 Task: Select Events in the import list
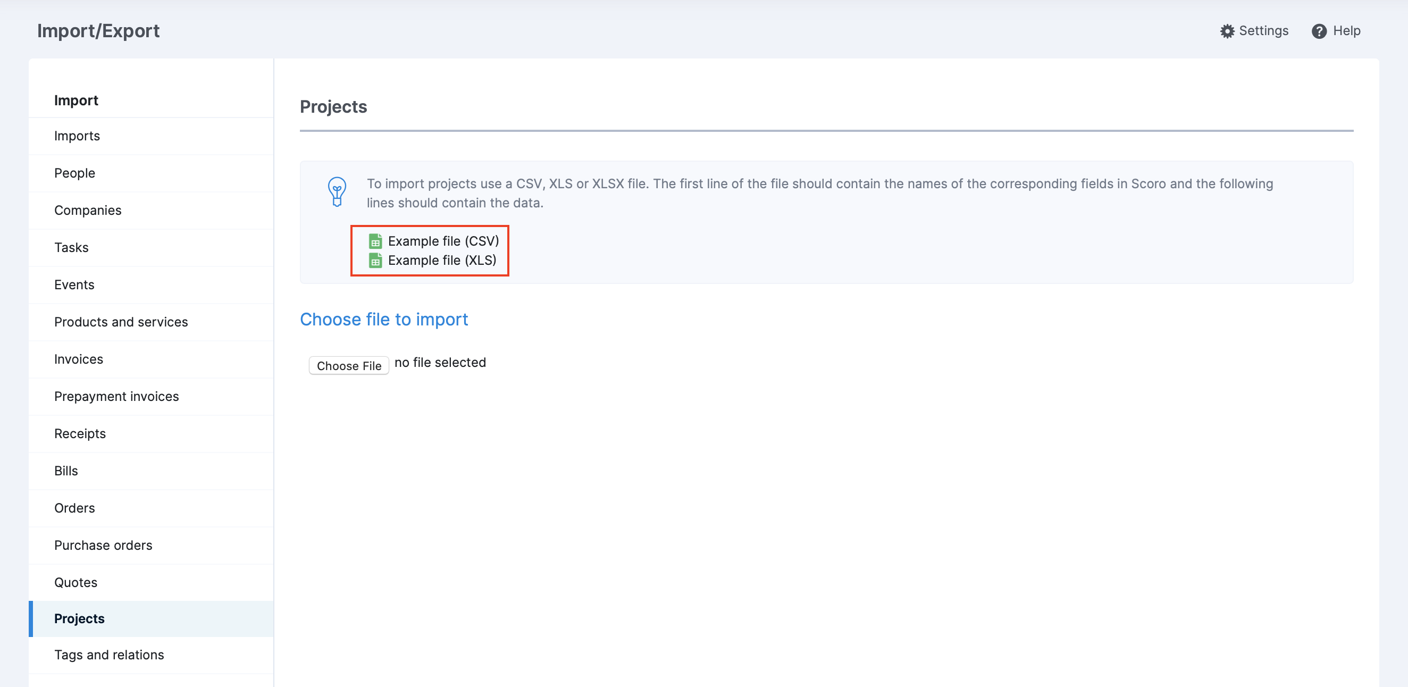click(74, 284)
